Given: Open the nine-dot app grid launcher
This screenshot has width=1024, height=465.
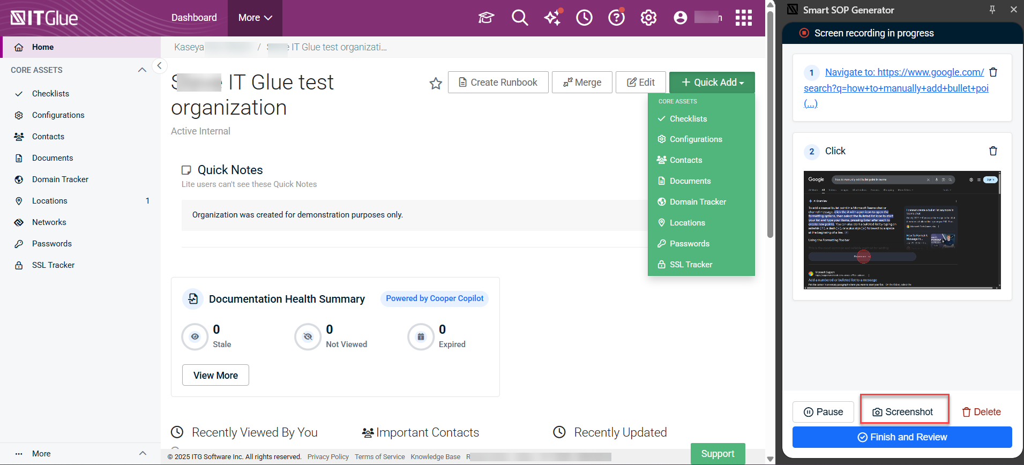Looking at the screenshot, I should coord(744,18).
